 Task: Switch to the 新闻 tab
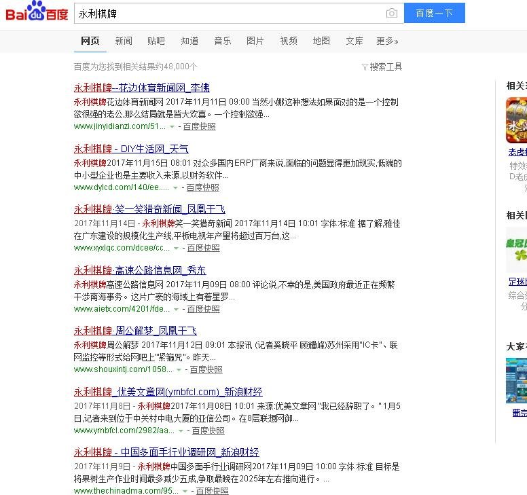pyautogui.click(x=124, y=41)
